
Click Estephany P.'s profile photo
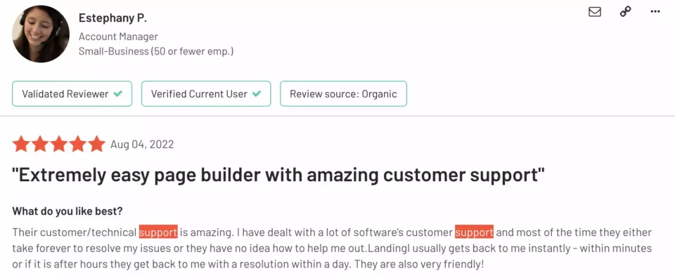[x=41, y=34]
